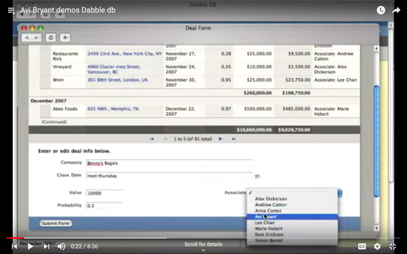The height and width of the screenshot is (254, 407).
Task: Click the Abes Foods company cell
Action: tap(65, 109)
